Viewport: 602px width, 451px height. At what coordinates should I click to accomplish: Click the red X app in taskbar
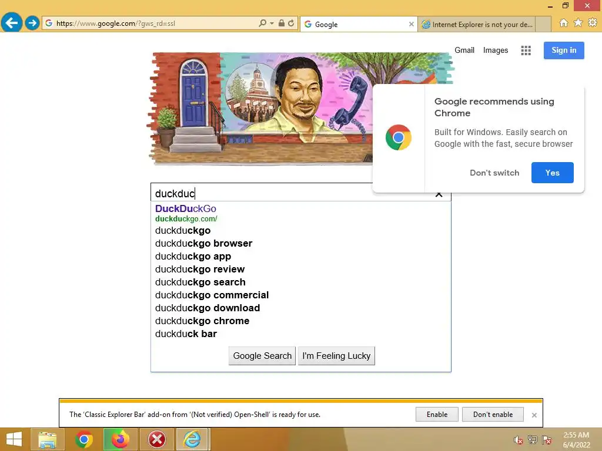[x=156, y=439]
